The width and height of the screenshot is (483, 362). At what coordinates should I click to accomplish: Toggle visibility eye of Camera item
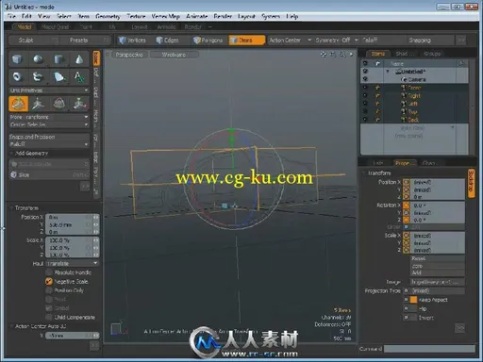(365, 79)
